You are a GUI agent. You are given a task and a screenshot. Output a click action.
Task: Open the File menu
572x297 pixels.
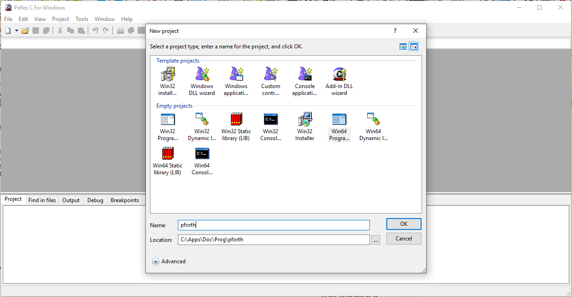coord(8,19)
